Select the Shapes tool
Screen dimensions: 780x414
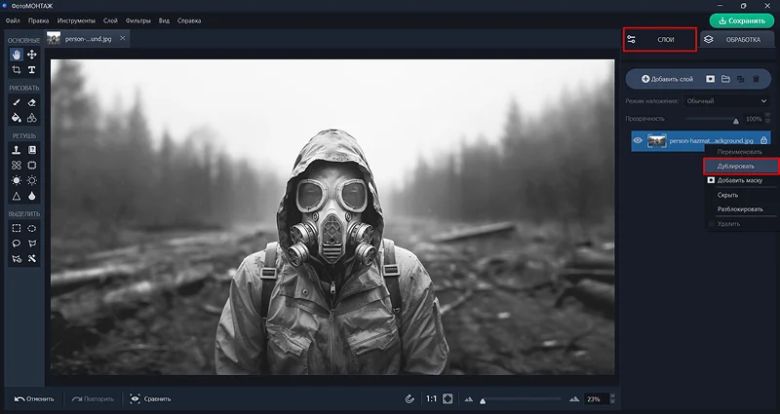32,118
